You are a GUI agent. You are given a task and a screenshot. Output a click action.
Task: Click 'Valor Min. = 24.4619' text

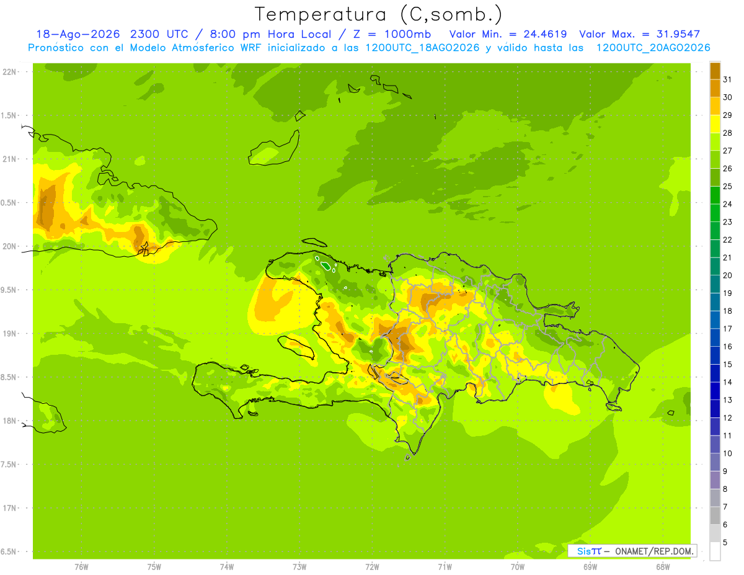(508, 34)
